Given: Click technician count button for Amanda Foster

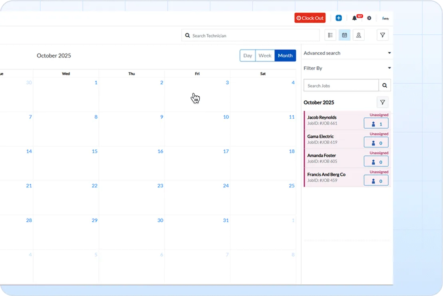Looking at the screenshot, I should (x=376, y=162).
